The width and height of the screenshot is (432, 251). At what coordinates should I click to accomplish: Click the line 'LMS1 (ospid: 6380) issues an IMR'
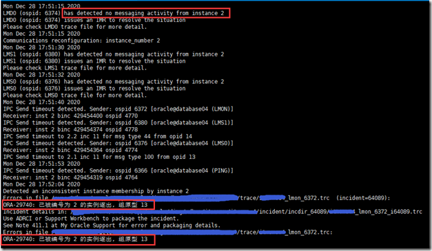point(94,61)
